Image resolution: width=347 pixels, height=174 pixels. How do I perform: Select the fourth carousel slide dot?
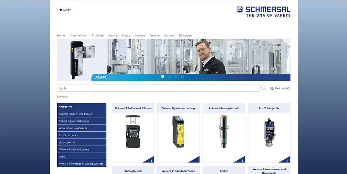(182, 76)
